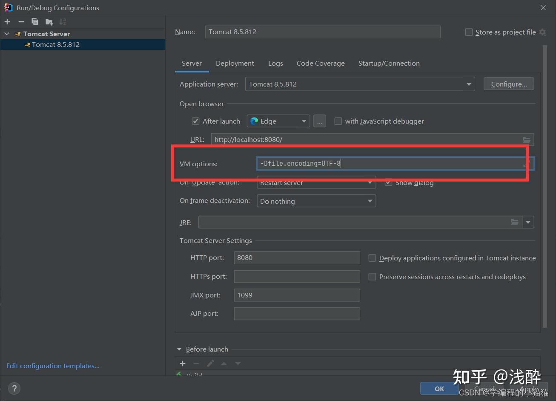Screen dimensions: 556x401
Task: Add new configuration with plus icon
Action: 7,22
